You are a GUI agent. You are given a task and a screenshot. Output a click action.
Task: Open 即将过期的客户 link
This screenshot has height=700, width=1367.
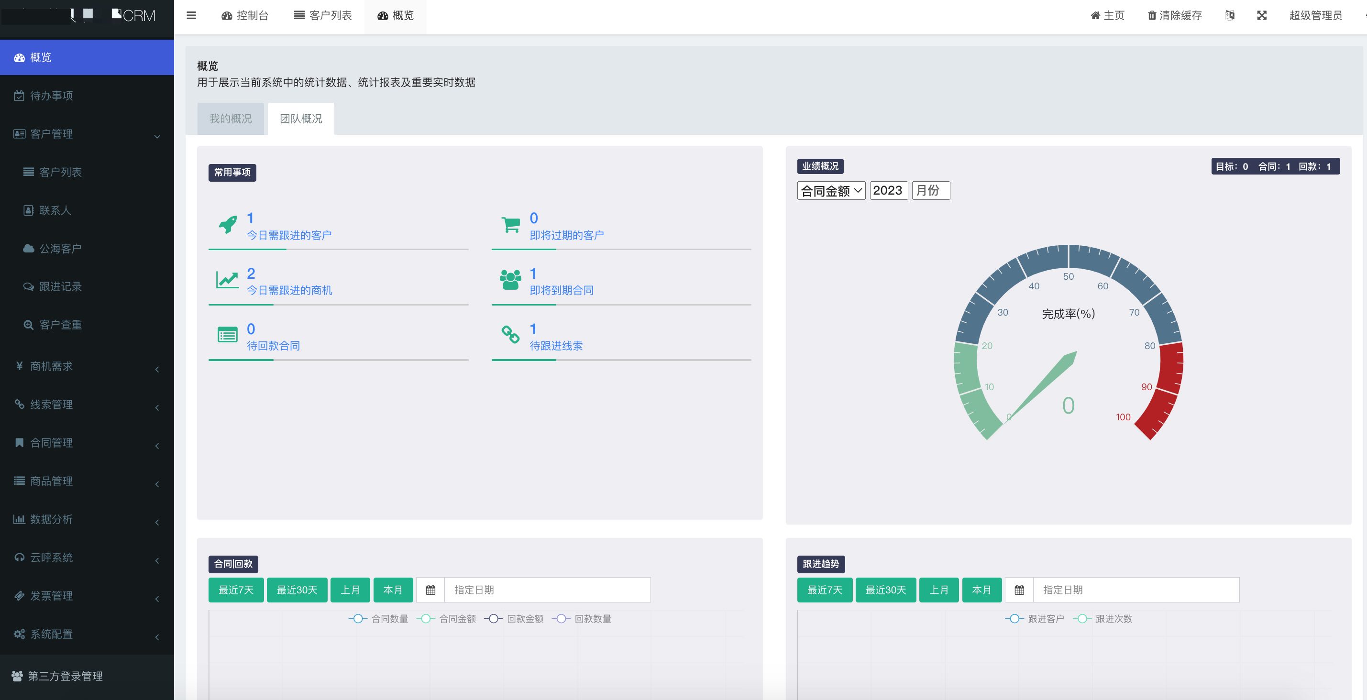click(567, 235)
